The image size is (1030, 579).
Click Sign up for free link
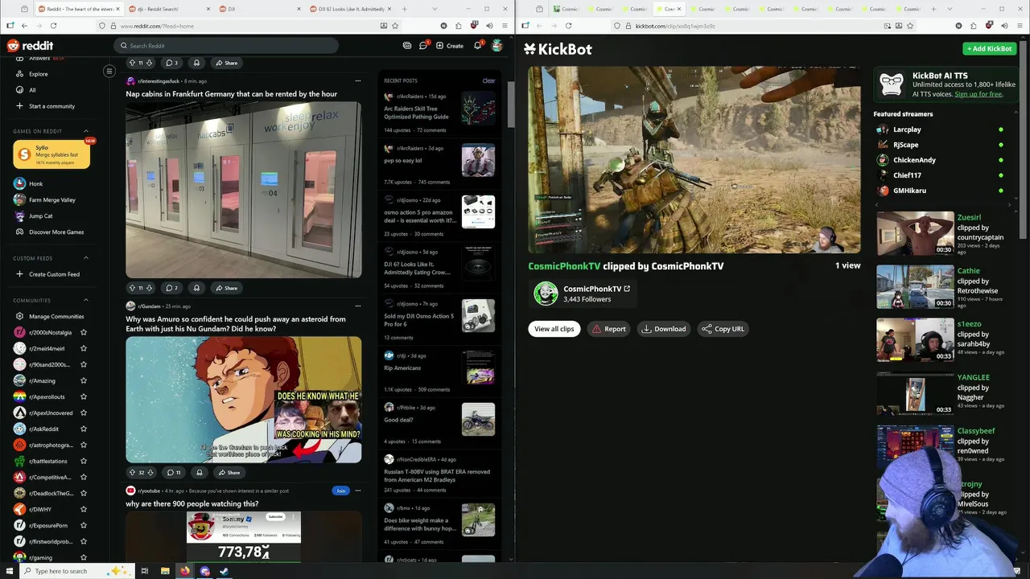click(978, 94)
